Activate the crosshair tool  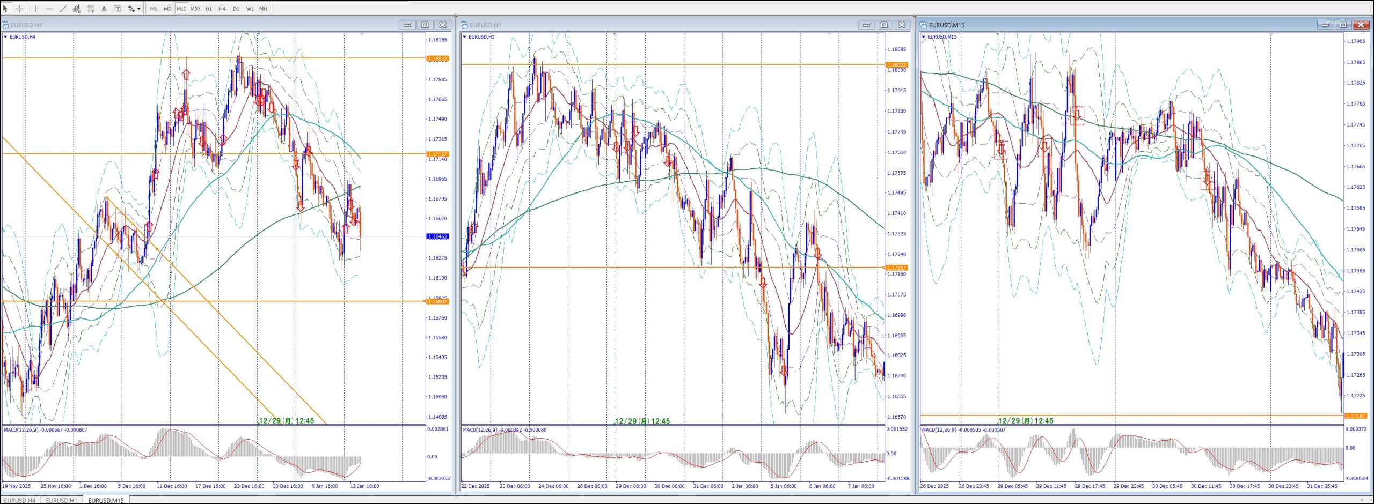pyautogui.click(x=19, y=9)
